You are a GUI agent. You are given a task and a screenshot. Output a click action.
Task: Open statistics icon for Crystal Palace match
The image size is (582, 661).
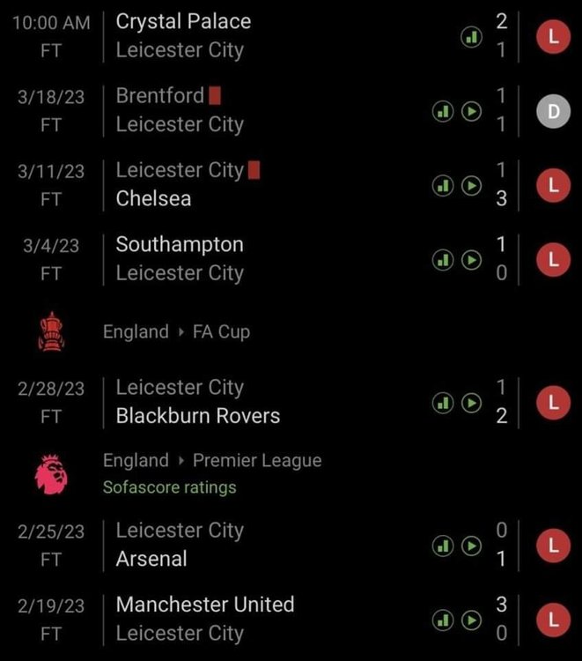(471, 37)
